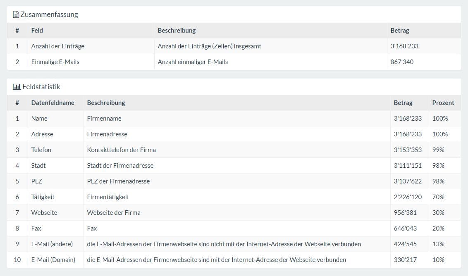
Task: Click the 867'340 amount value
Action: point(402,62)
